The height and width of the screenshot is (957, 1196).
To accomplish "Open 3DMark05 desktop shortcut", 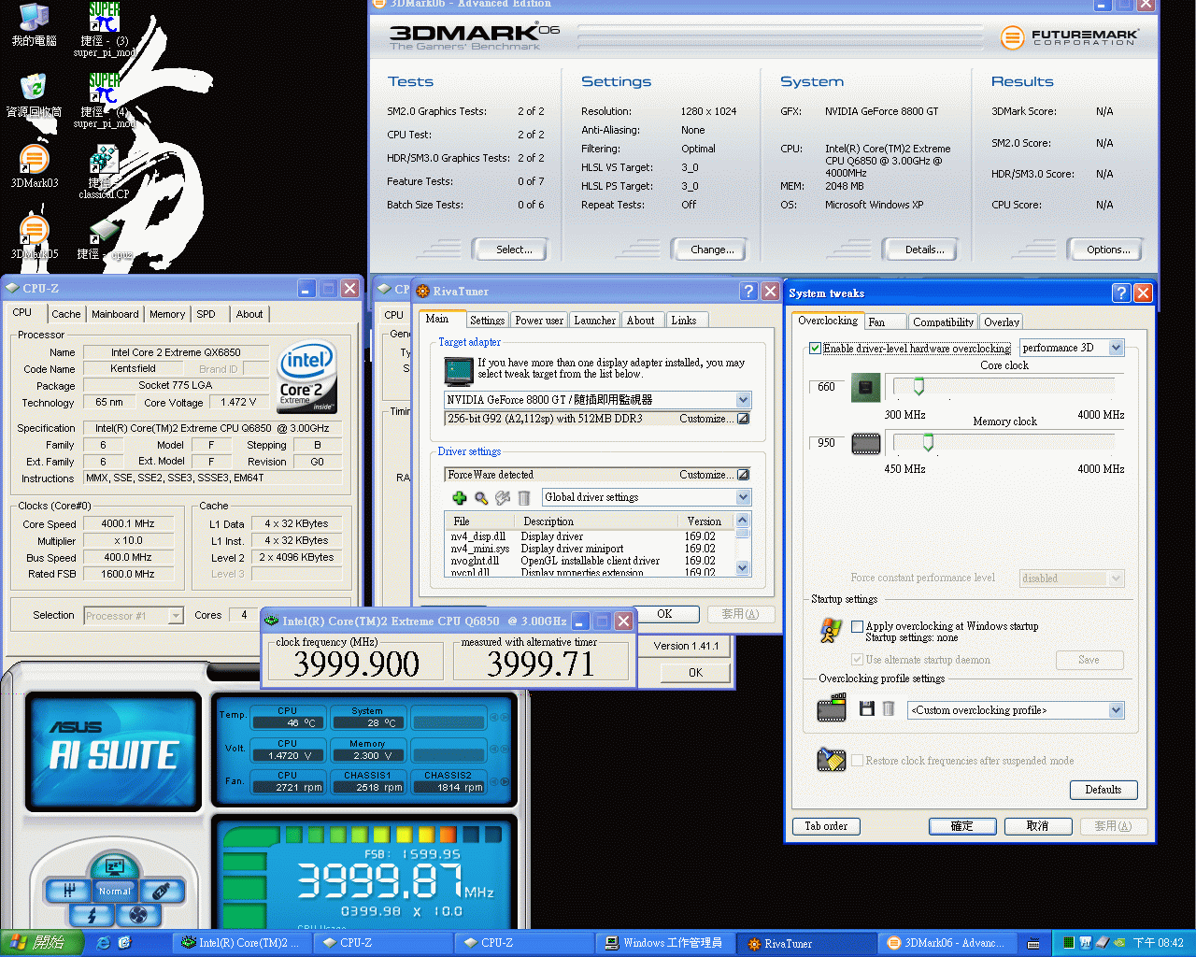I will click(x=35, y=237).
